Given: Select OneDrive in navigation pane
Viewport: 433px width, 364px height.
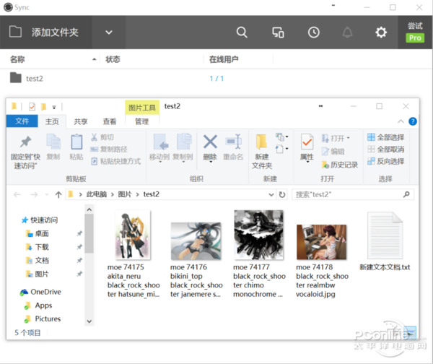Looking at the screenshot, I should (40, 292).
